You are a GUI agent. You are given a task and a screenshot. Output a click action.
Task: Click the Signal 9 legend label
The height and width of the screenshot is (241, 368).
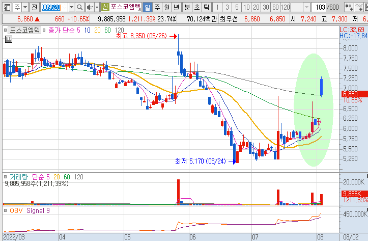(38, 211)
